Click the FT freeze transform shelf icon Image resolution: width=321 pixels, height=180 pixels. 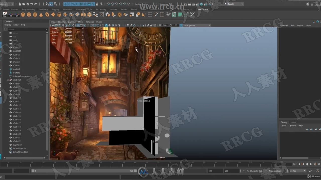[11, 14]
